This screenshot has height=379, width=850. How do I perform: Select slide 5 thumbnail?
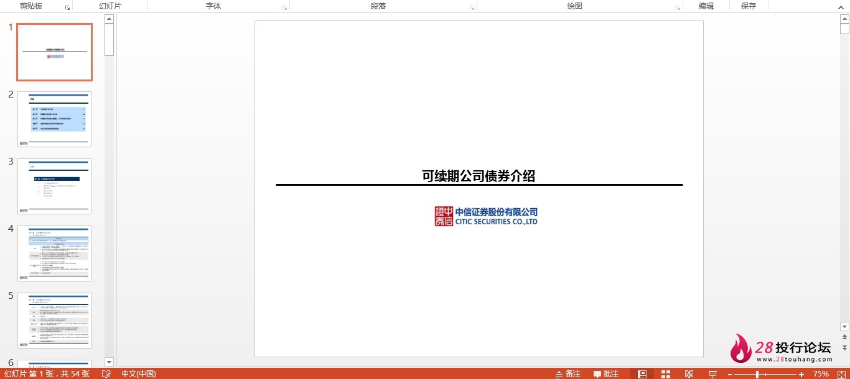click(55, 321)
